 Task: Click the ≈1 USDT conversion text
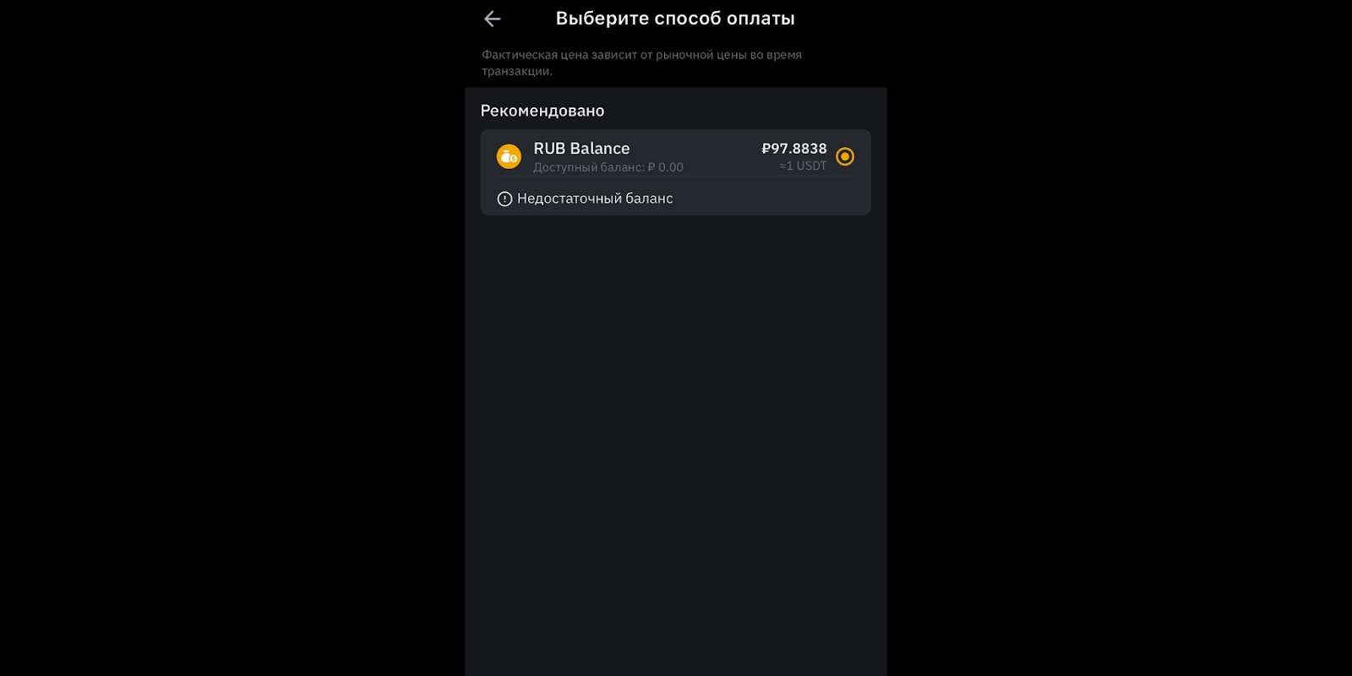[803, 166]
